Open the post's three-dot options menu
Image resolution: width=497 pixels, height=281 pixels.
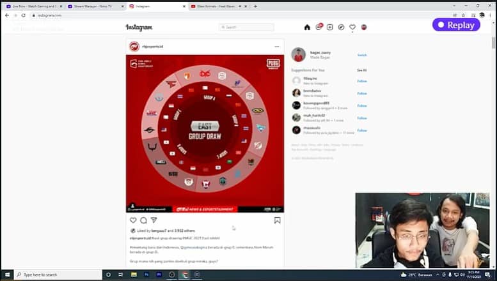coord(277,47)
